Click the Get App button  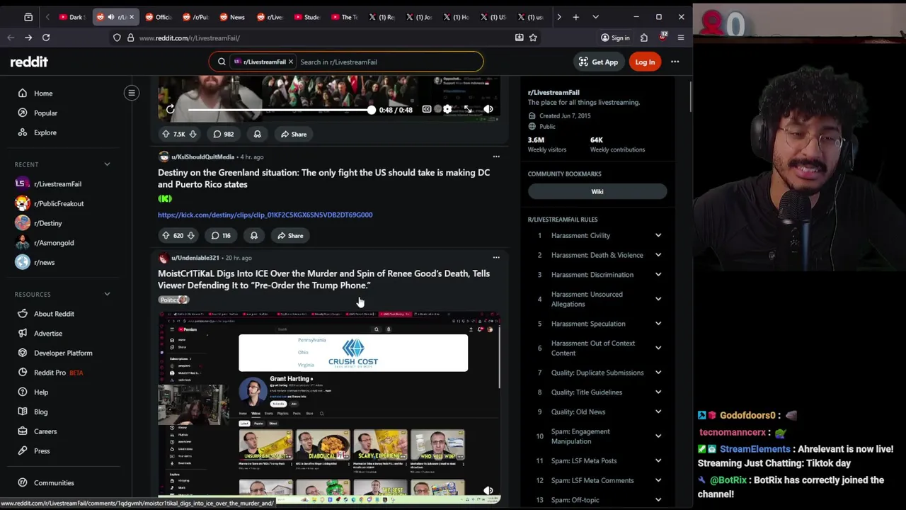[598, 62]
